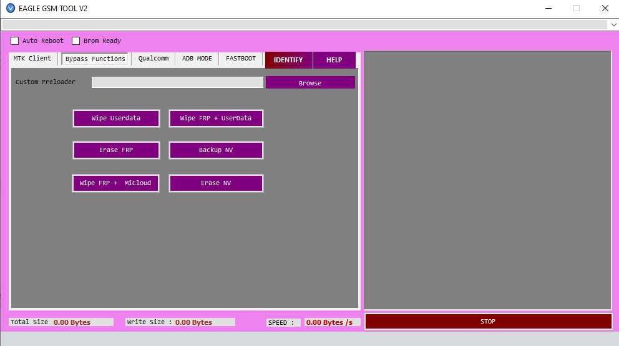Click the Erase FRP button
Image resolution: width=619 pixels, height=346 pixels.
116,150
